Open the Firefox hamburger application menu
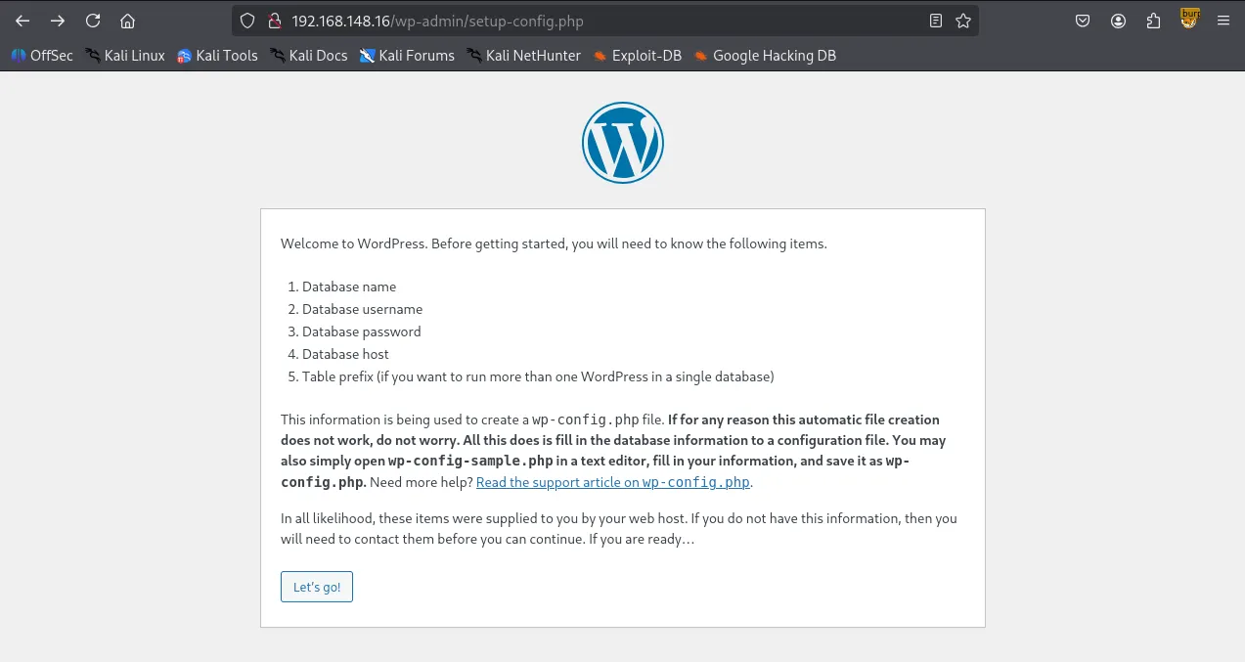 [x=1223, y=21]
